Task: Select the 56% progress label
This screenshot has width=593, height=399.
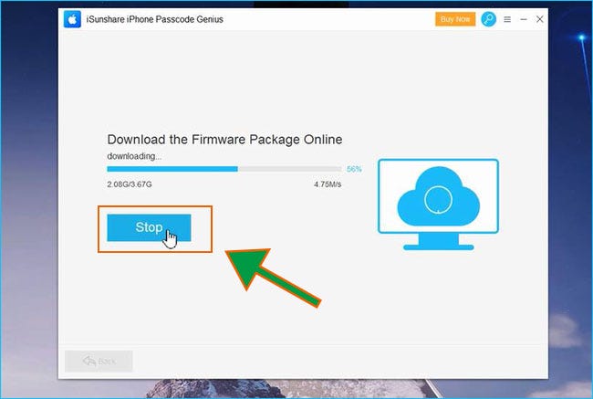Action: coord(354,169)
